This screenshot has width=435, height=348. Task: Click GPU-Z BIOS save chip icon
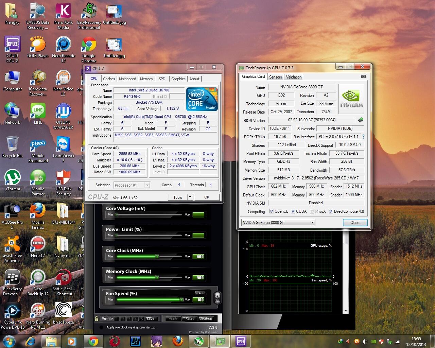coord(361,120)
